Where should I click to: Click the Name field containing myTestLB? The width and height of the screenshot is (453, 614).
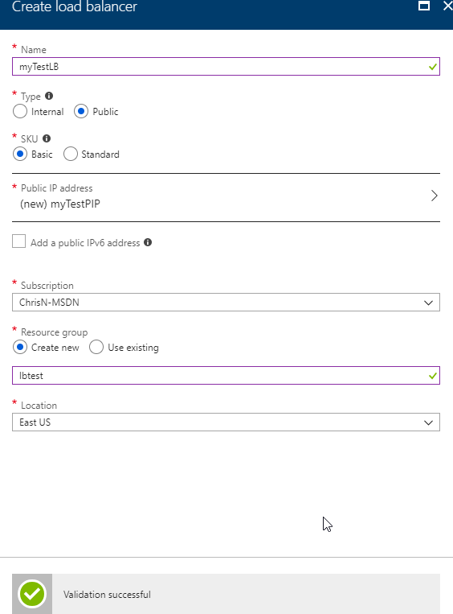pyautogui.click(x=226, y=67)
